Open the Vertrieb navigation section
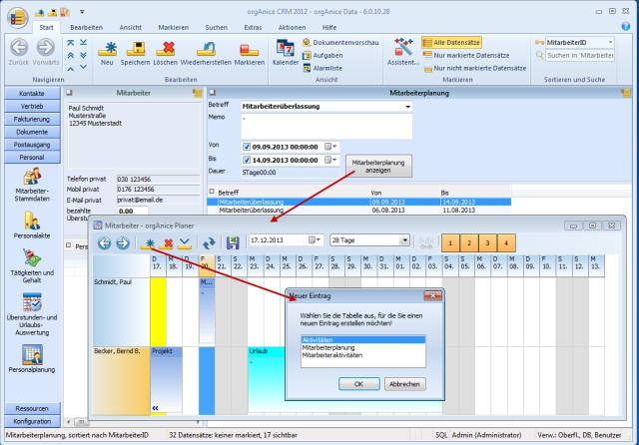 point(32,107)
